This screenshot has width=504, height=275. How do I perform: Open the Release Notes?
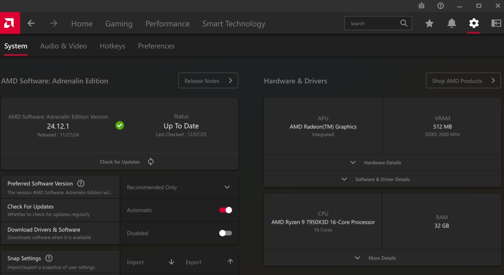pos(208,80)
